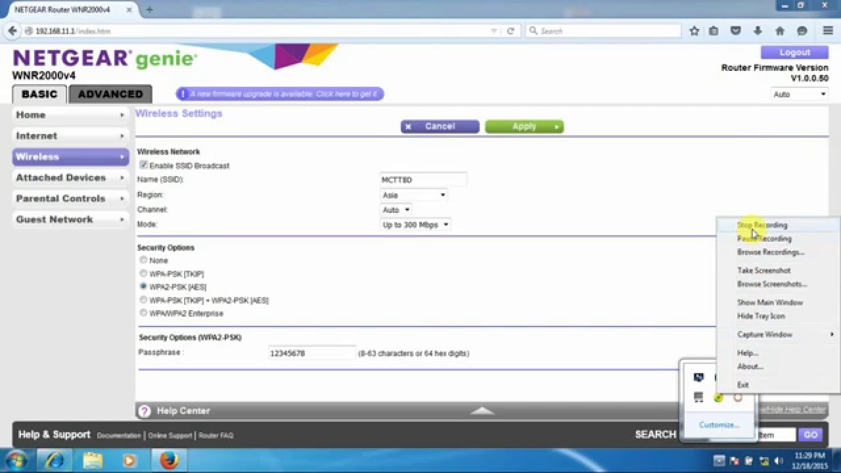841x473 pixels.
Task: Open the Home sidebar menu
Action: pos(70,115)
